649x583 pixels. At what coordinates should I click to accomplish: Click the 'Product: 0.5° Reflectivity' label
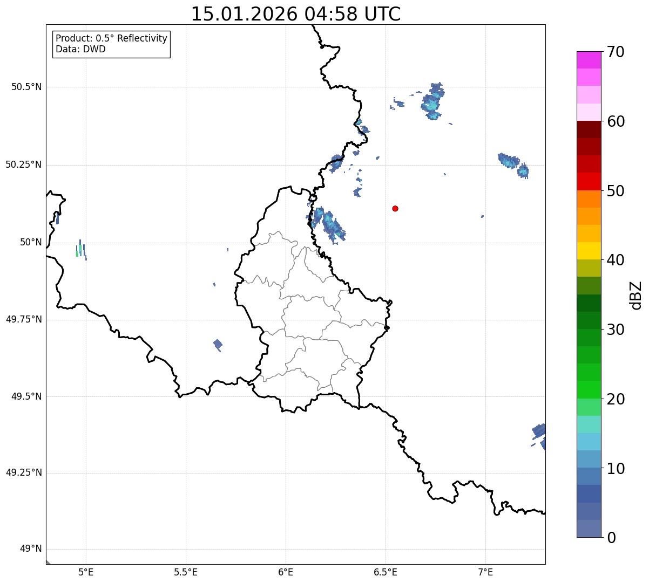[112, 39]
